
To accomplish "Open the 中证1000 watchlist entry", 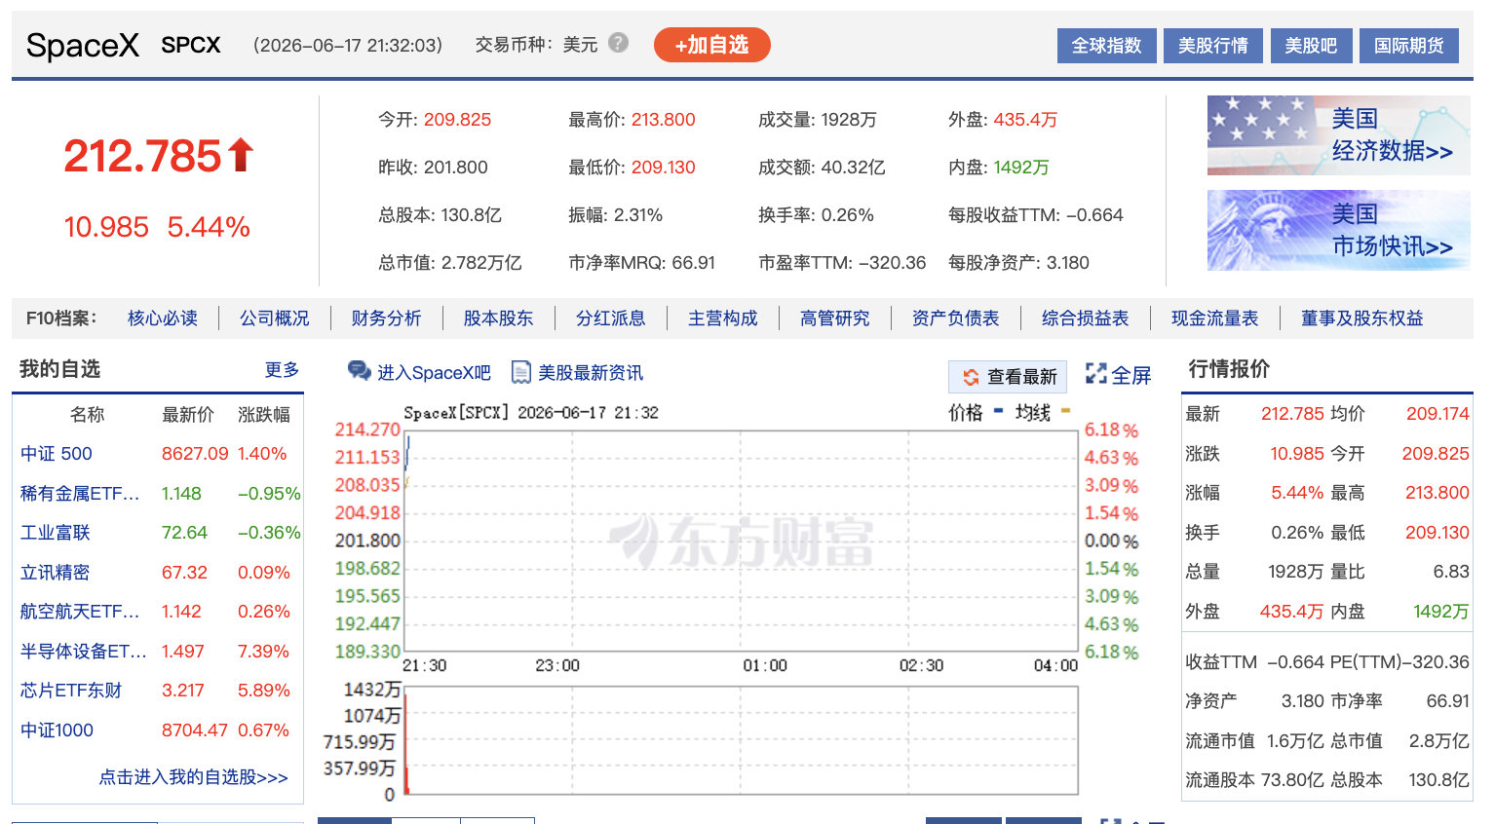I will (x=57, y=730).
